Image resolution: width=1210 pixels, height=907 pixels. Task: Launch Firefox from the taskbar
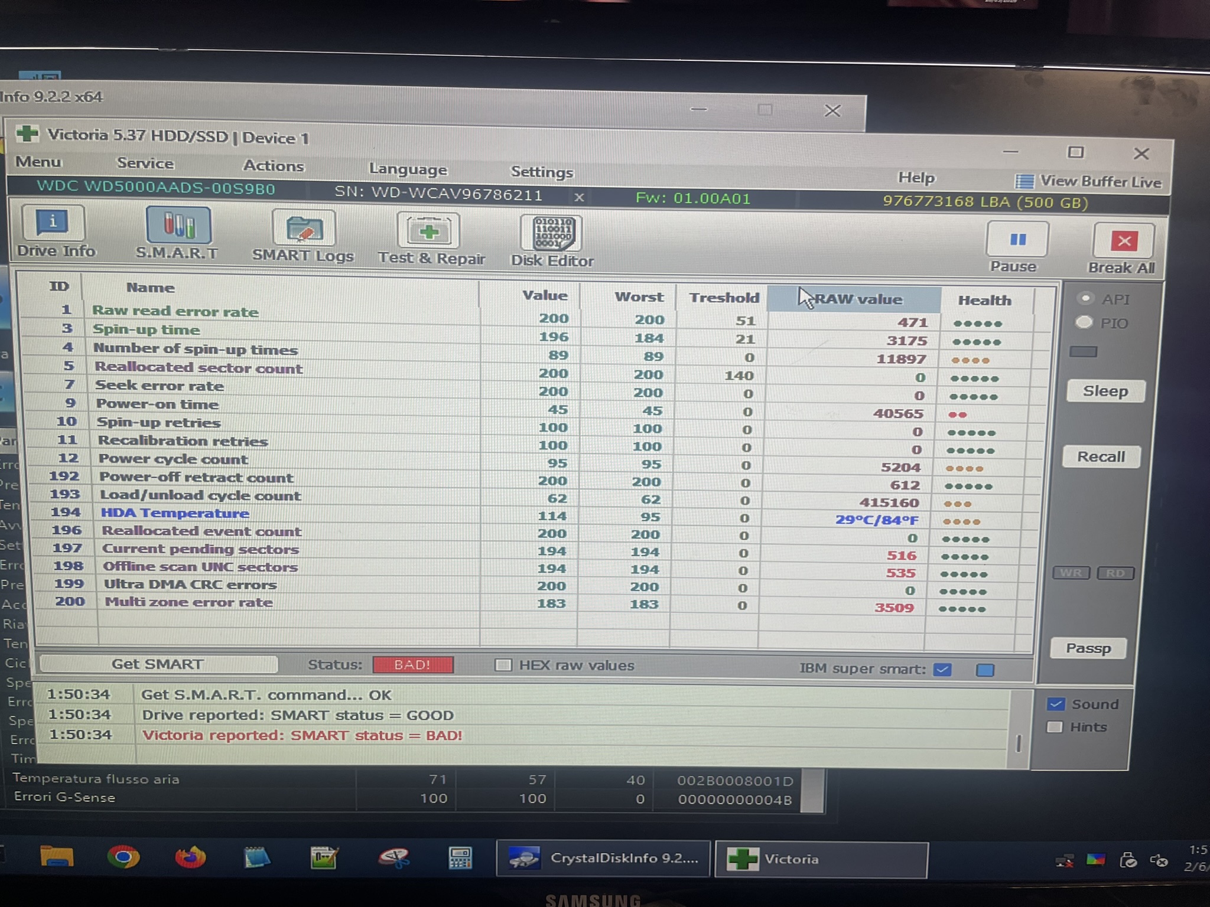(x=190, y=857)
